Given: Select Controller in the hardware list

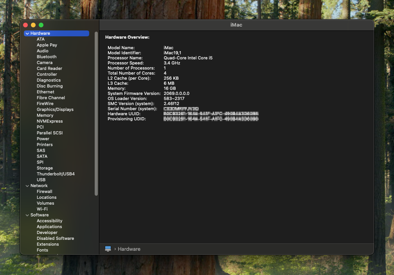Looking at the screenshot, I should pos(47,74).
